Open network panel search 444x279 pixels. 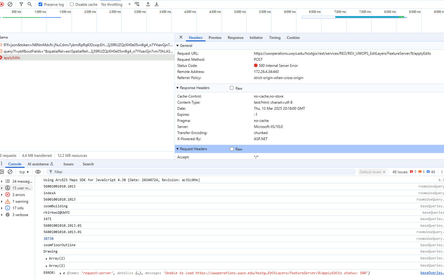[29, 4]
